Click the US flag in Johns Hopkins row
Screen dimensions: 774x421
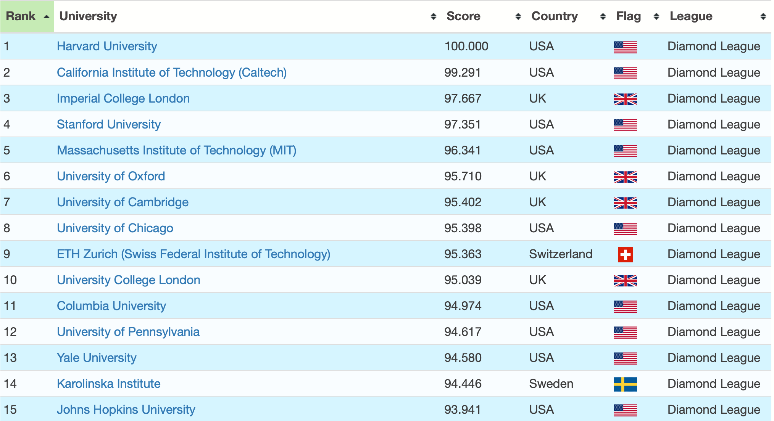click(625, 410)
